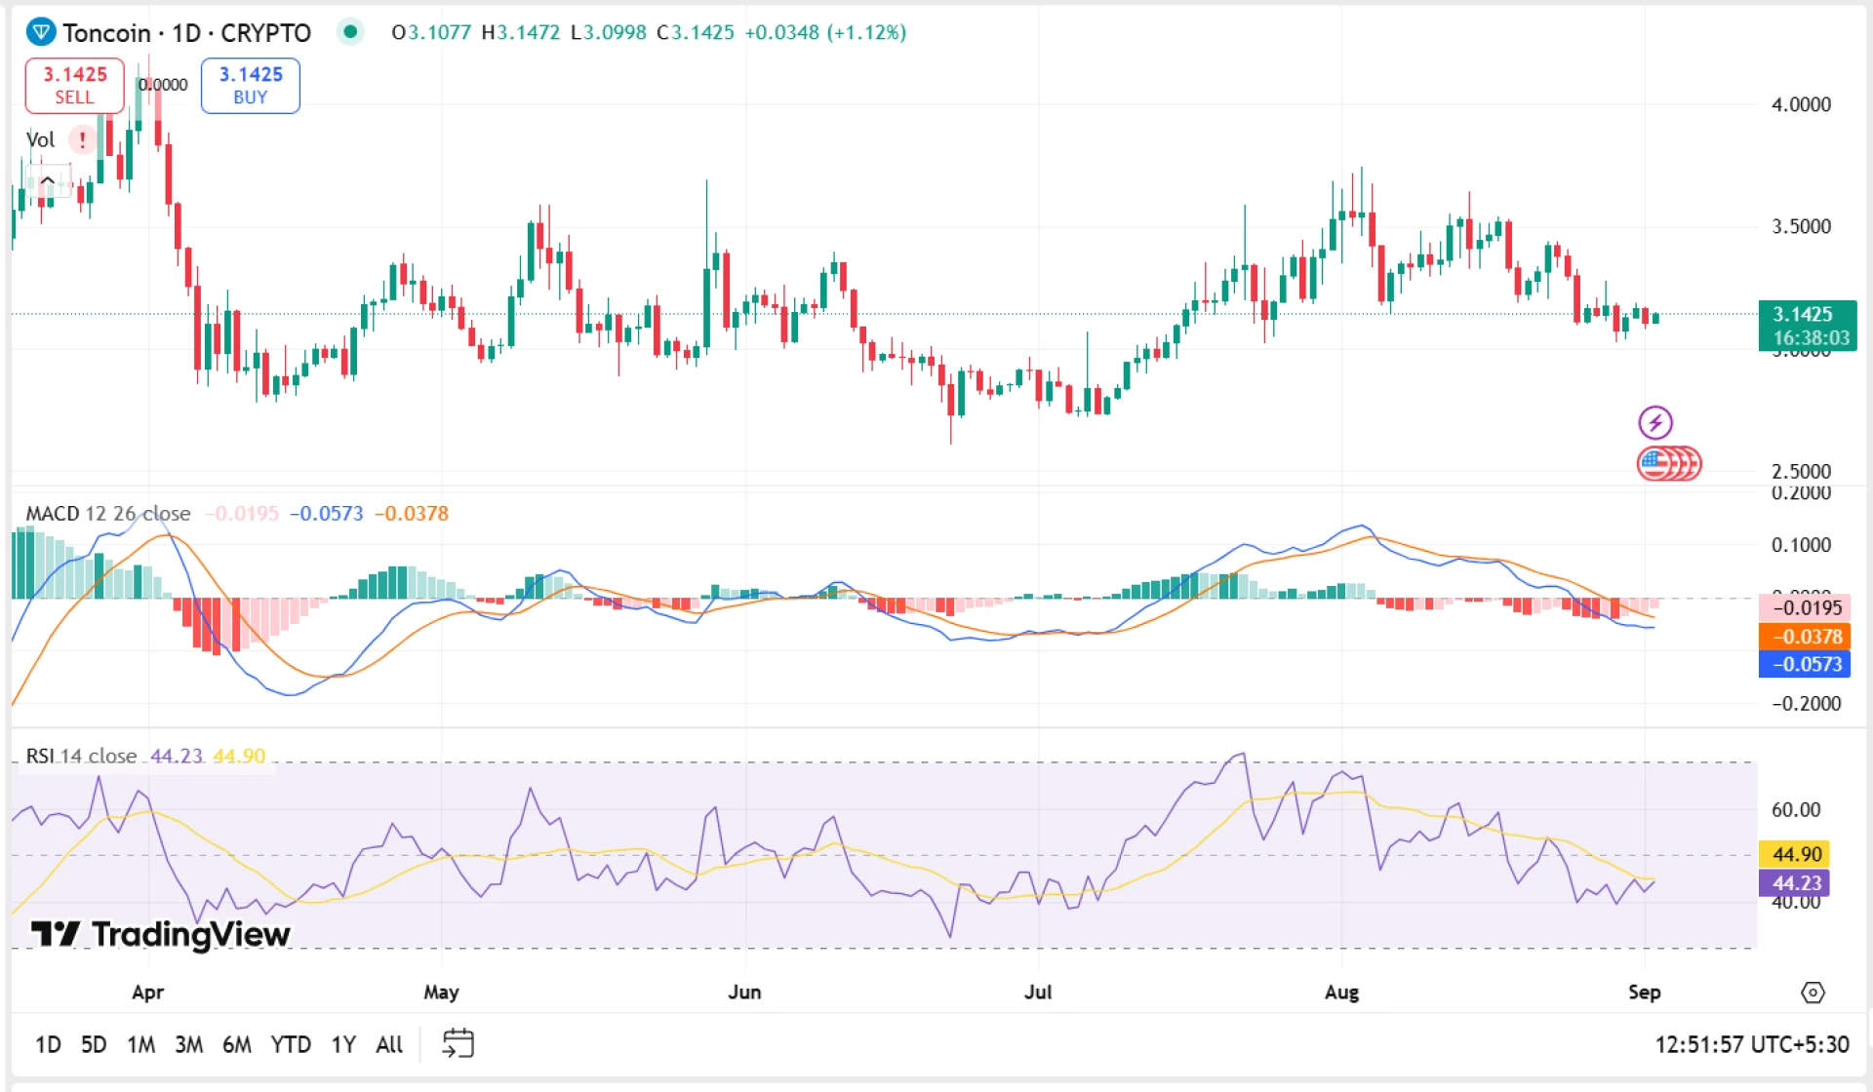Screen dimensions: 1873x1092
Task: Open chart settings via the gear icon
Action: click(x=1814, y=991)
